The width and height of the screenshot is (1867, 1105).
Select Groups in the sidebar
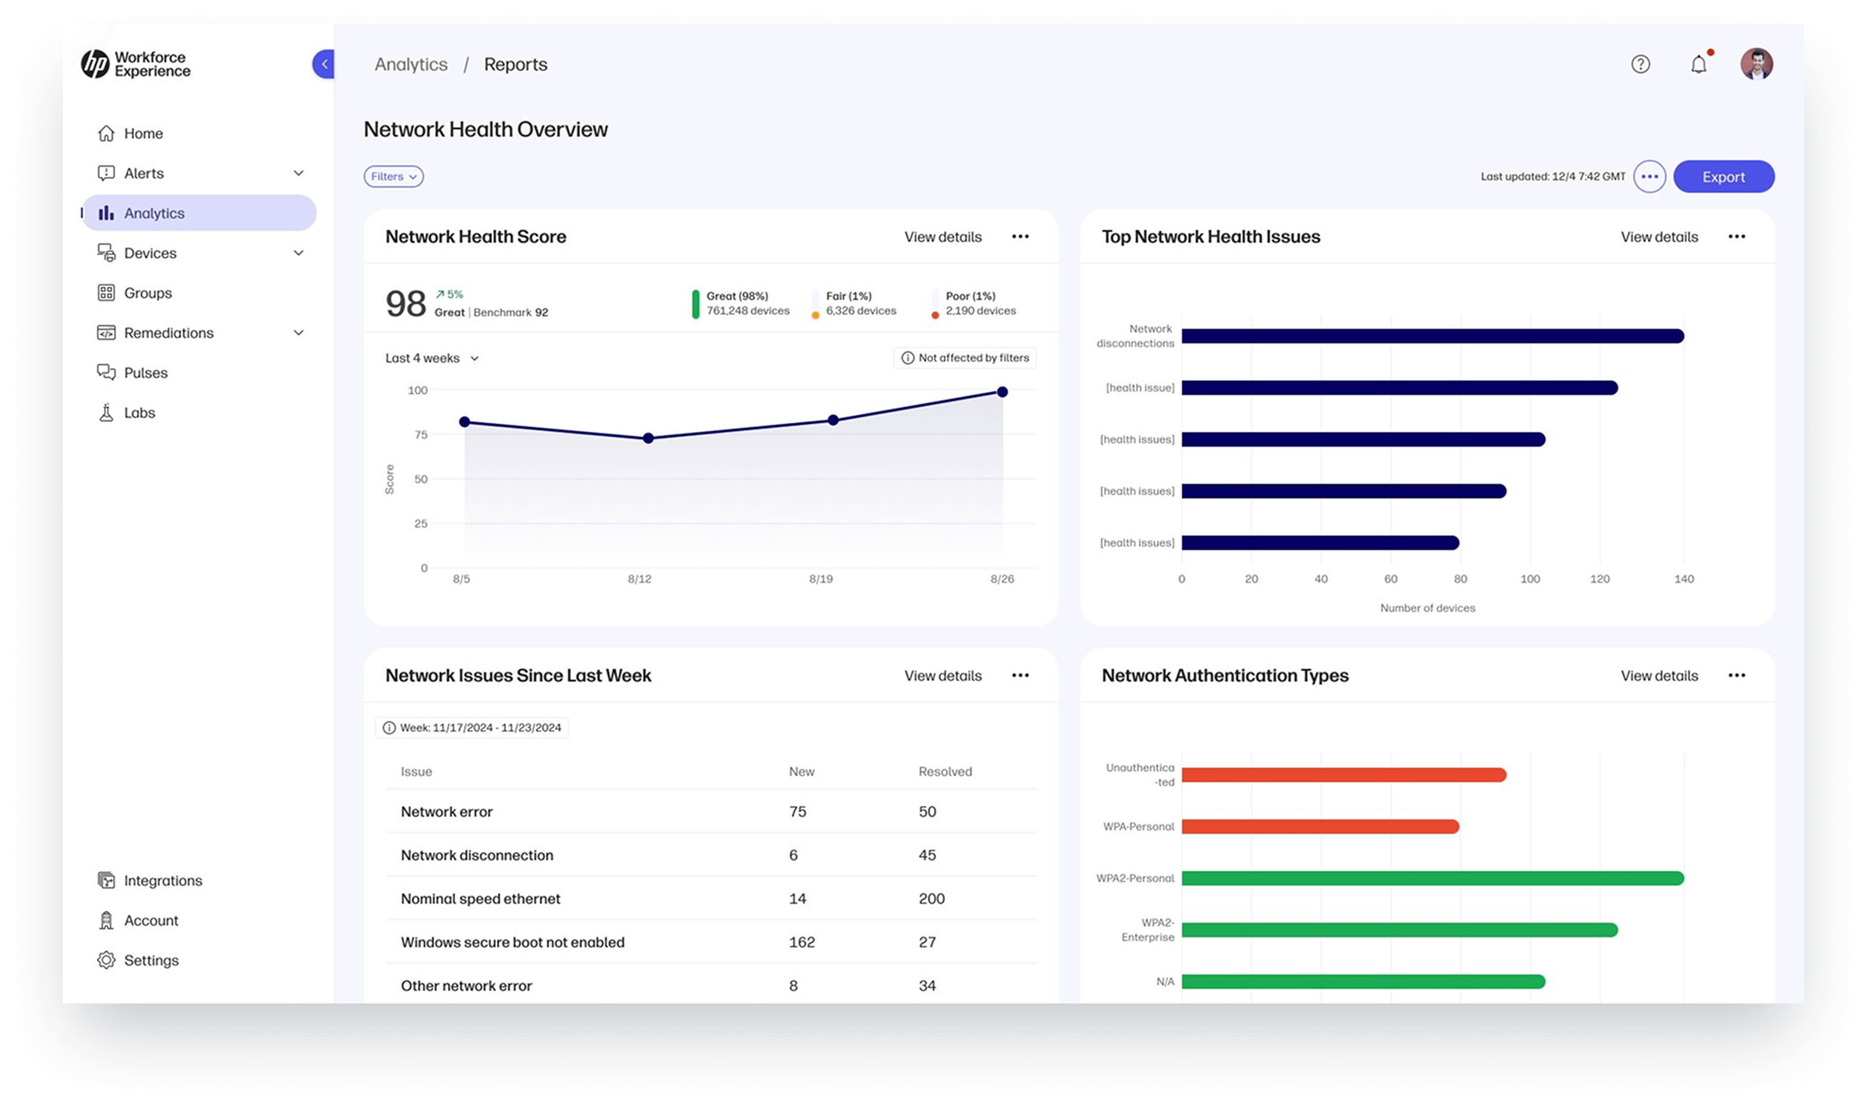[x=148, y=293]
